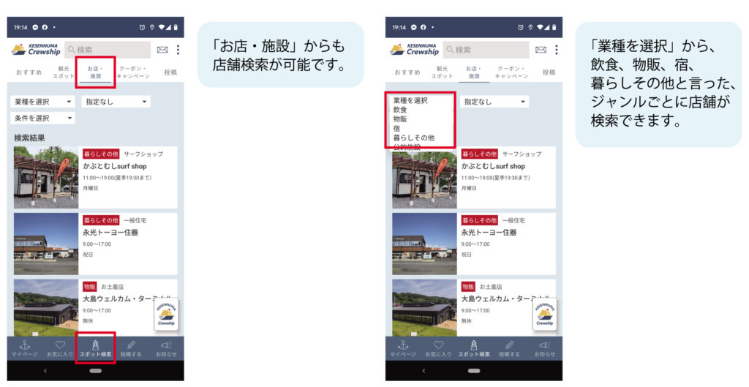
Task: Open かぶとむしsurf shop listing in left phone
Action: coord(96,178)
